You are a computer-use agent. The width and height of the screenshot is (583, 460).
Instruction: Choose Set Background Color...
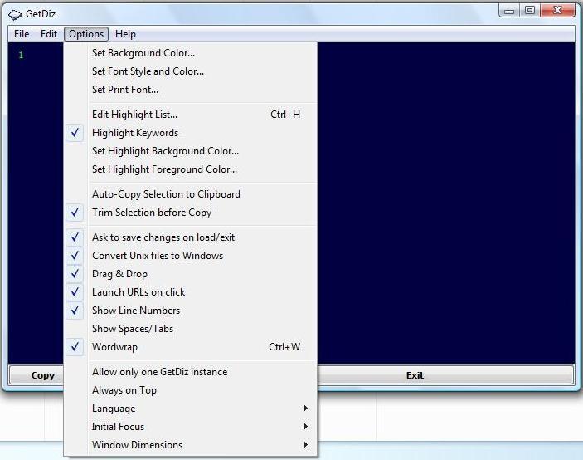coord(191,53)
